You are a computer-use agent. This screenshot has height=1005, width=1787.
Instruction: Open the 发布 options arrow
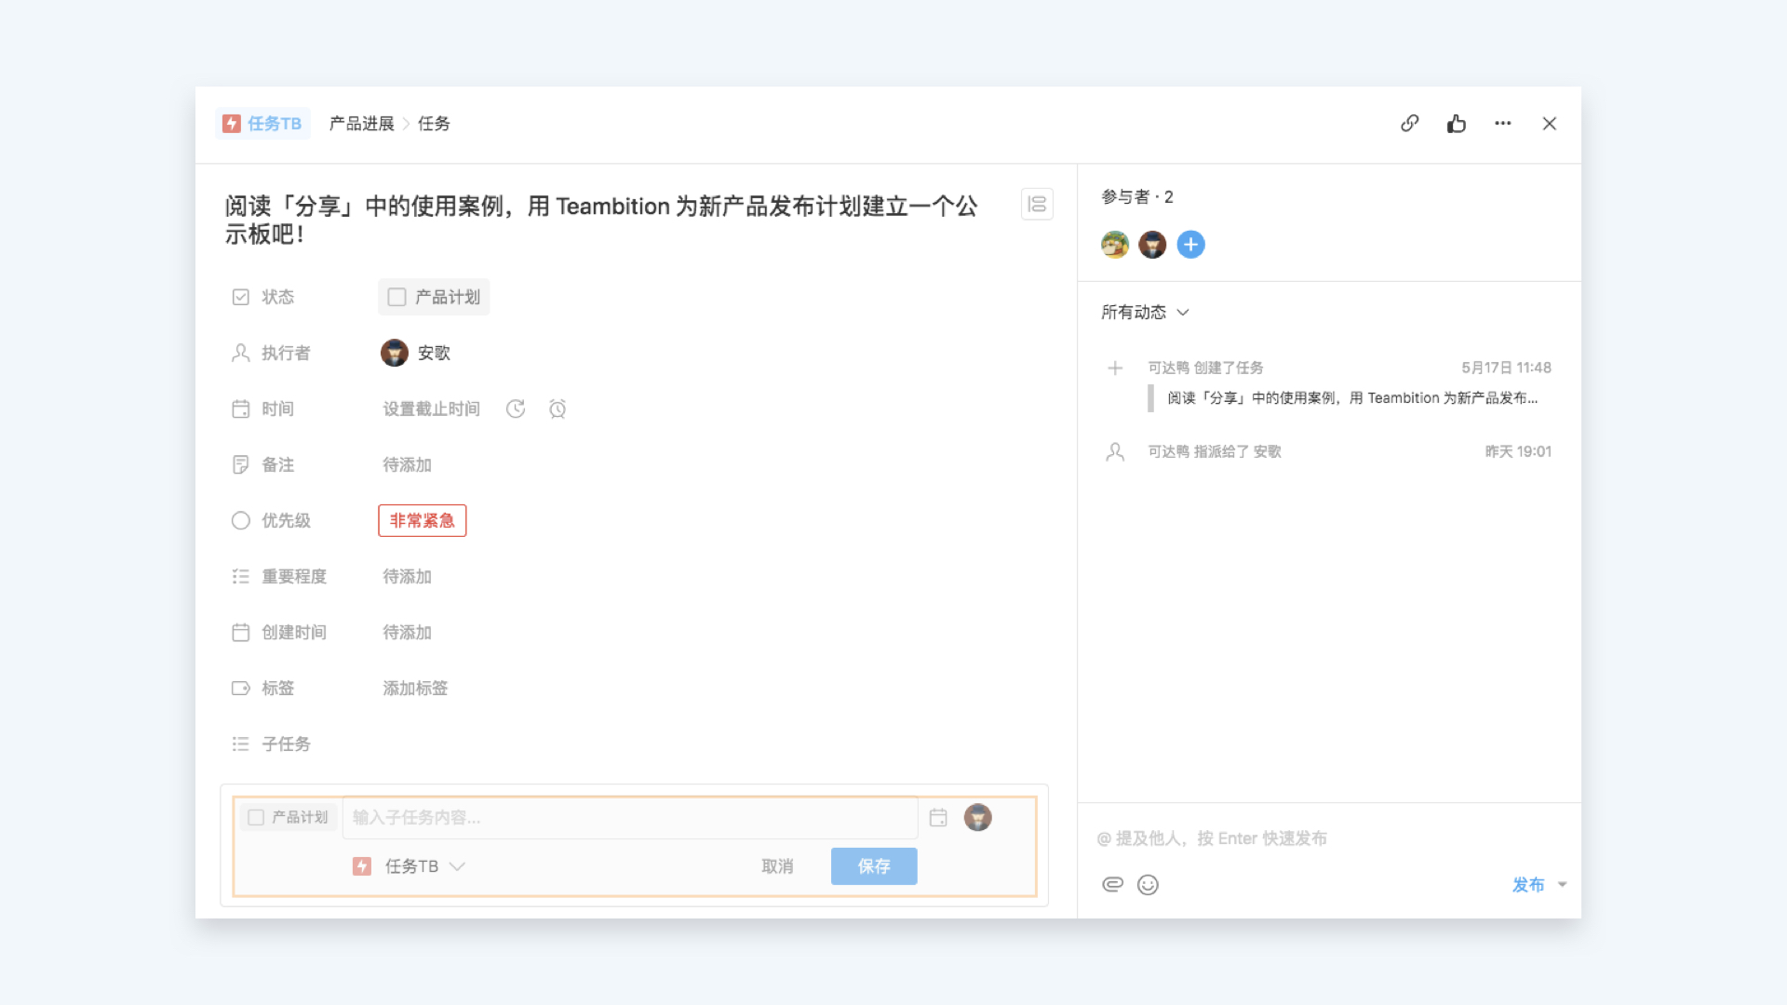1562,884
